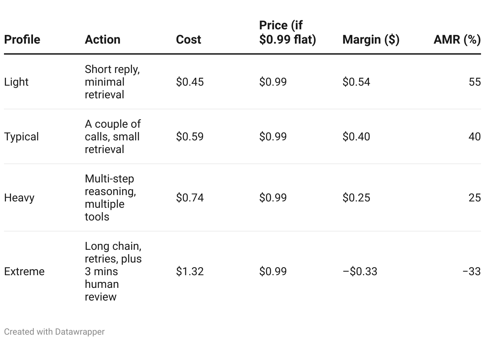Click the Cost column header
This screenshot has height=341, width=485.
188,40
